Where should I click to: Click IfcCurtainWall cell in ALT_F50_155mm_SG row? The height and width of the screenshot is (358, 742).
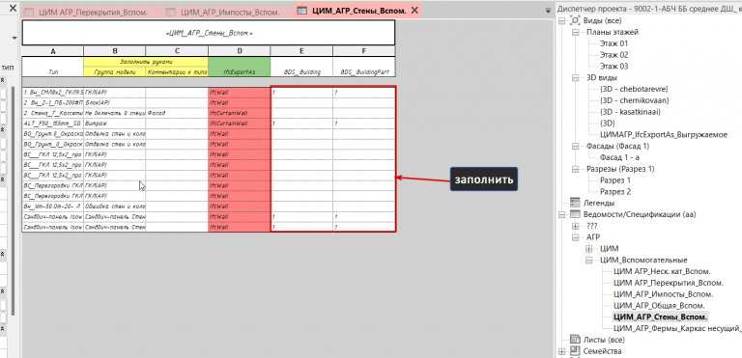tap(240, 124)
